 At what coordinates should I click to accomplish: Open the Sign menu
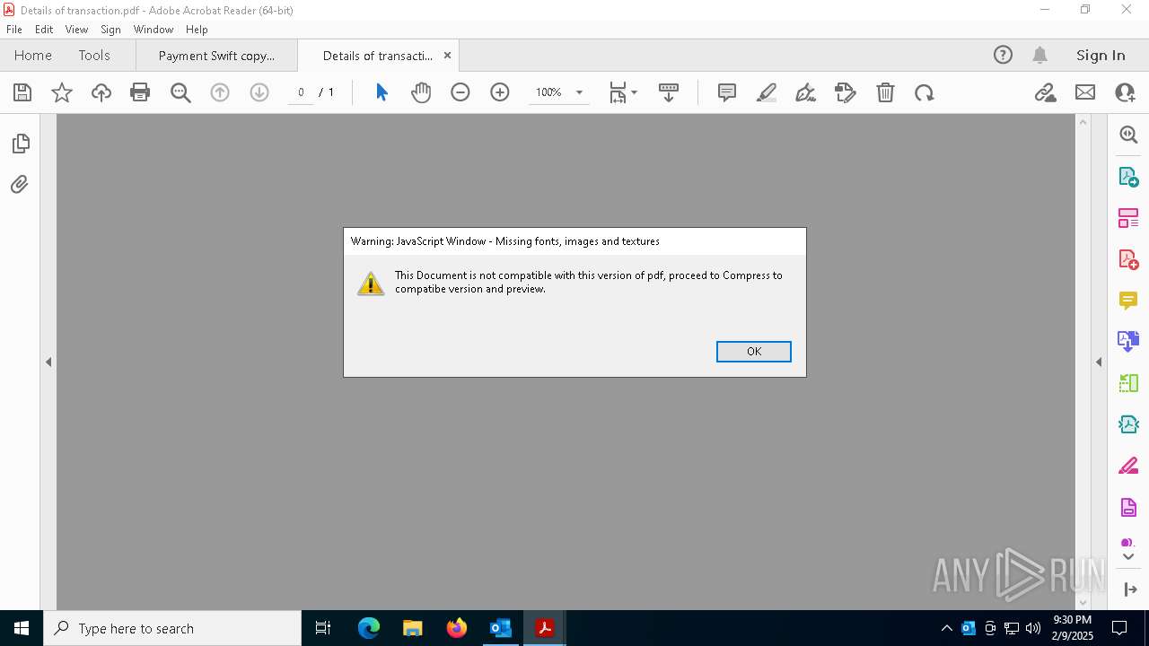[x=111, y=30]
